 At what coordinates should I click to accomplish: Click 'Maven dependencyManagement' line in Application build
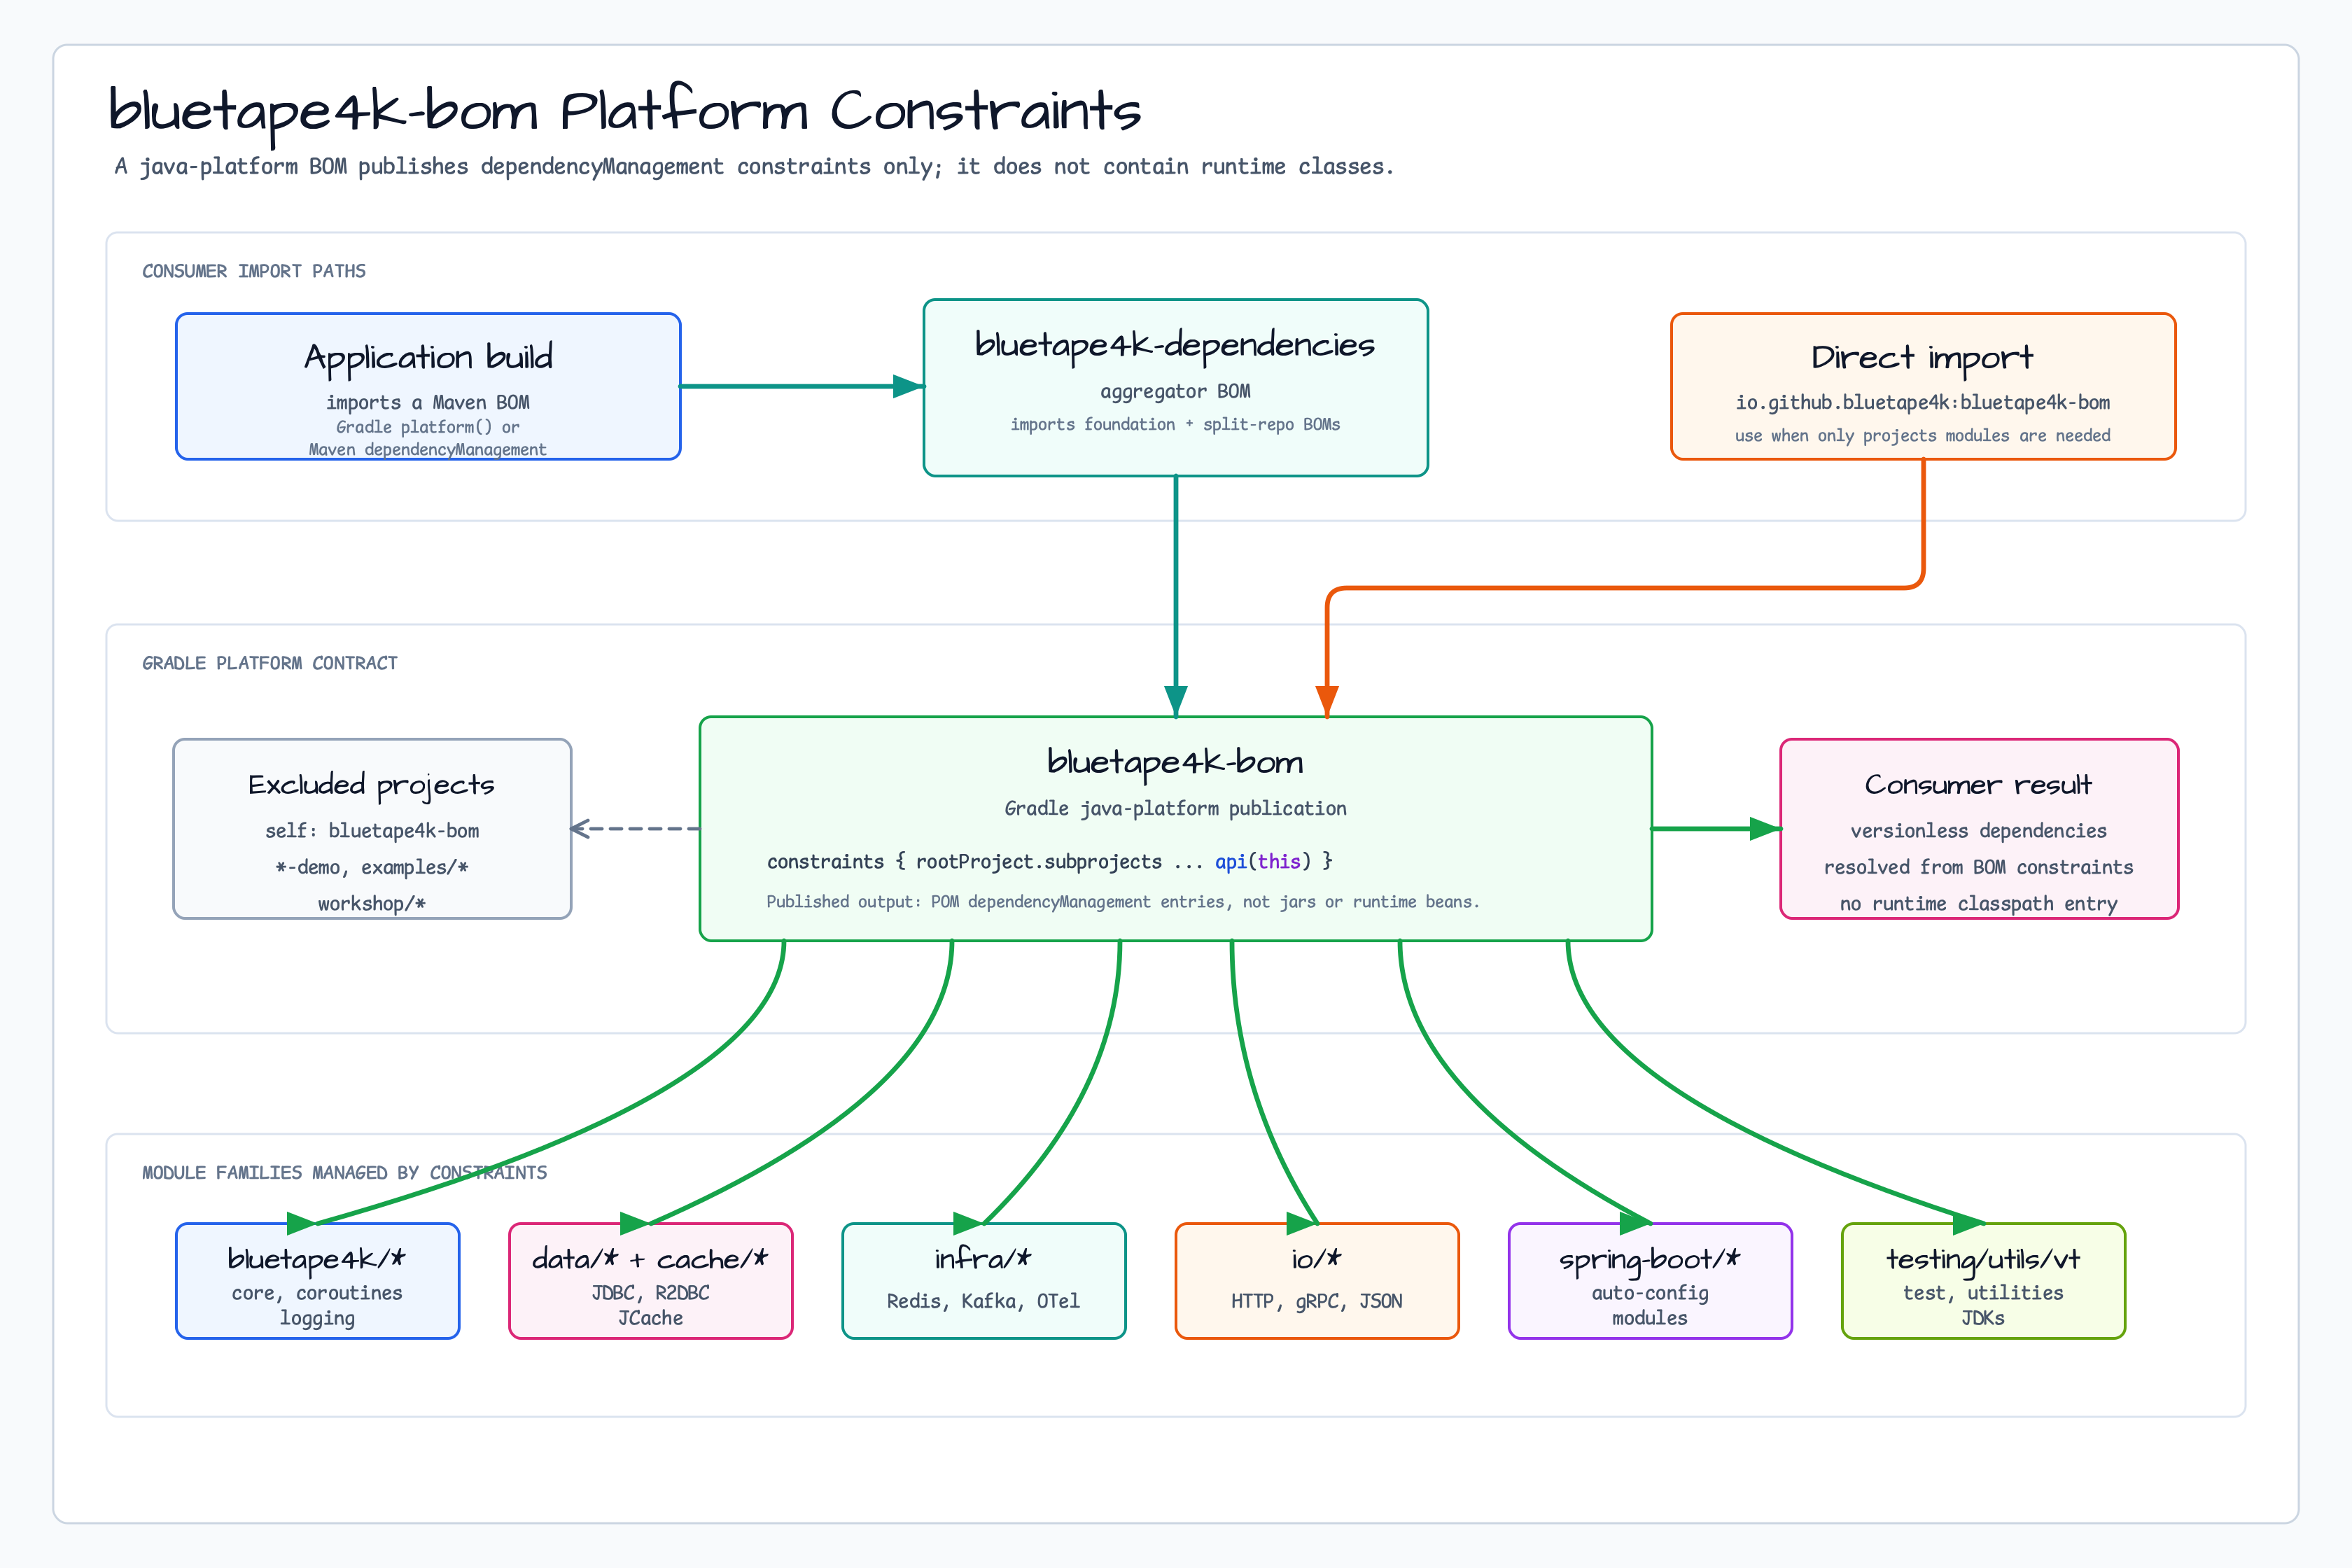428,449
